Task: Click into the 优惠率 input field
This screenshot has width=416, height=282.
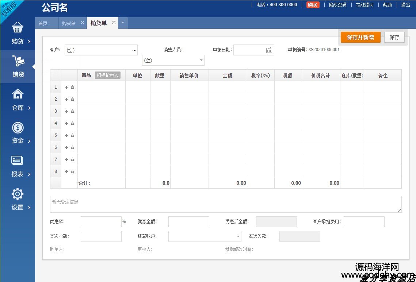Action: coord(101,222)
